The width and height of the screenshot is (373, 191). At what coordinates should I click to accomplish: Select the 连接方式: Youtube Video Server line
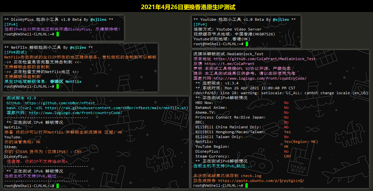[228, 29]
